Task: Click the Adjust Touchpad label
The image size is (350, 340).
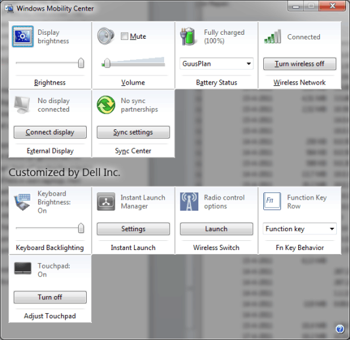Action: pos(50,316)
